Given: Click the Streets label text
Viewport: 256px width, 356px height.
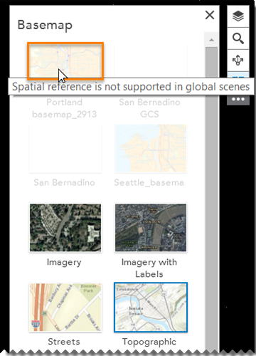Looking at the screenshot, I should (x=64, y=342).
